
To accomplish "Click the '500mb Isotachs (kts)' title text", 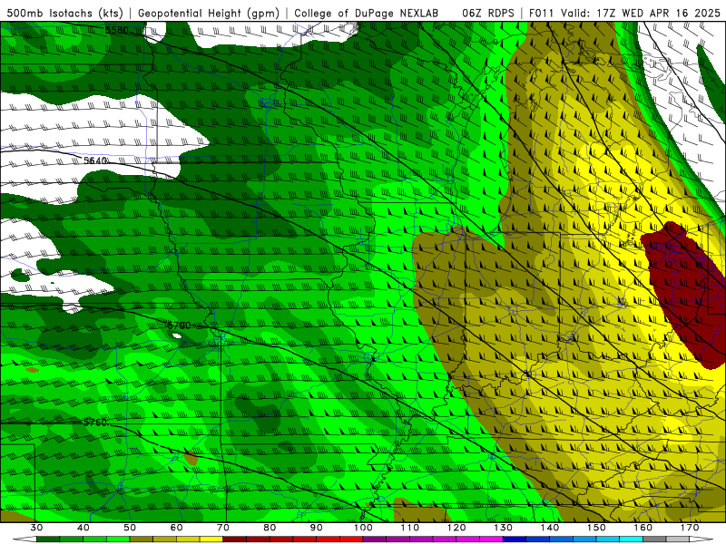I will click(x=64, y=13).
